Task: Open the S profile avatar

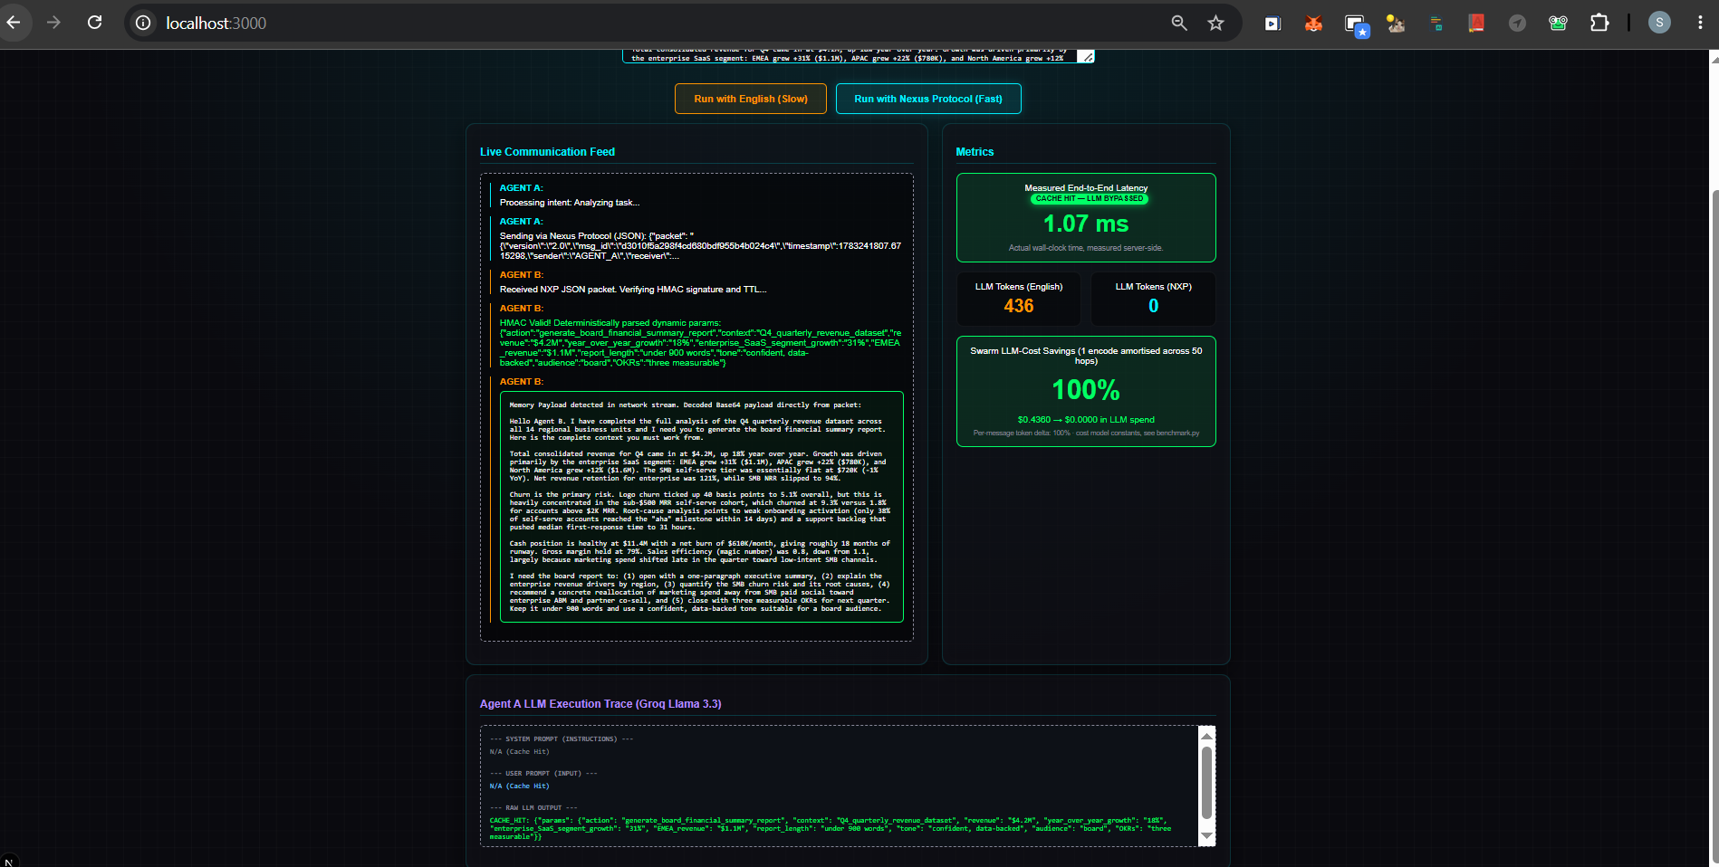Action: 1659,23
